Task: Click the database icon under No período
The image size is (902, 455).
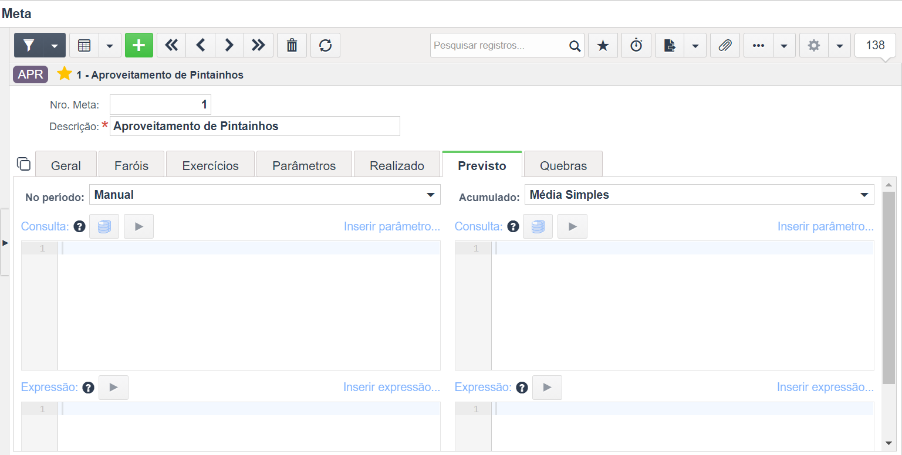Action: [104, 226]
